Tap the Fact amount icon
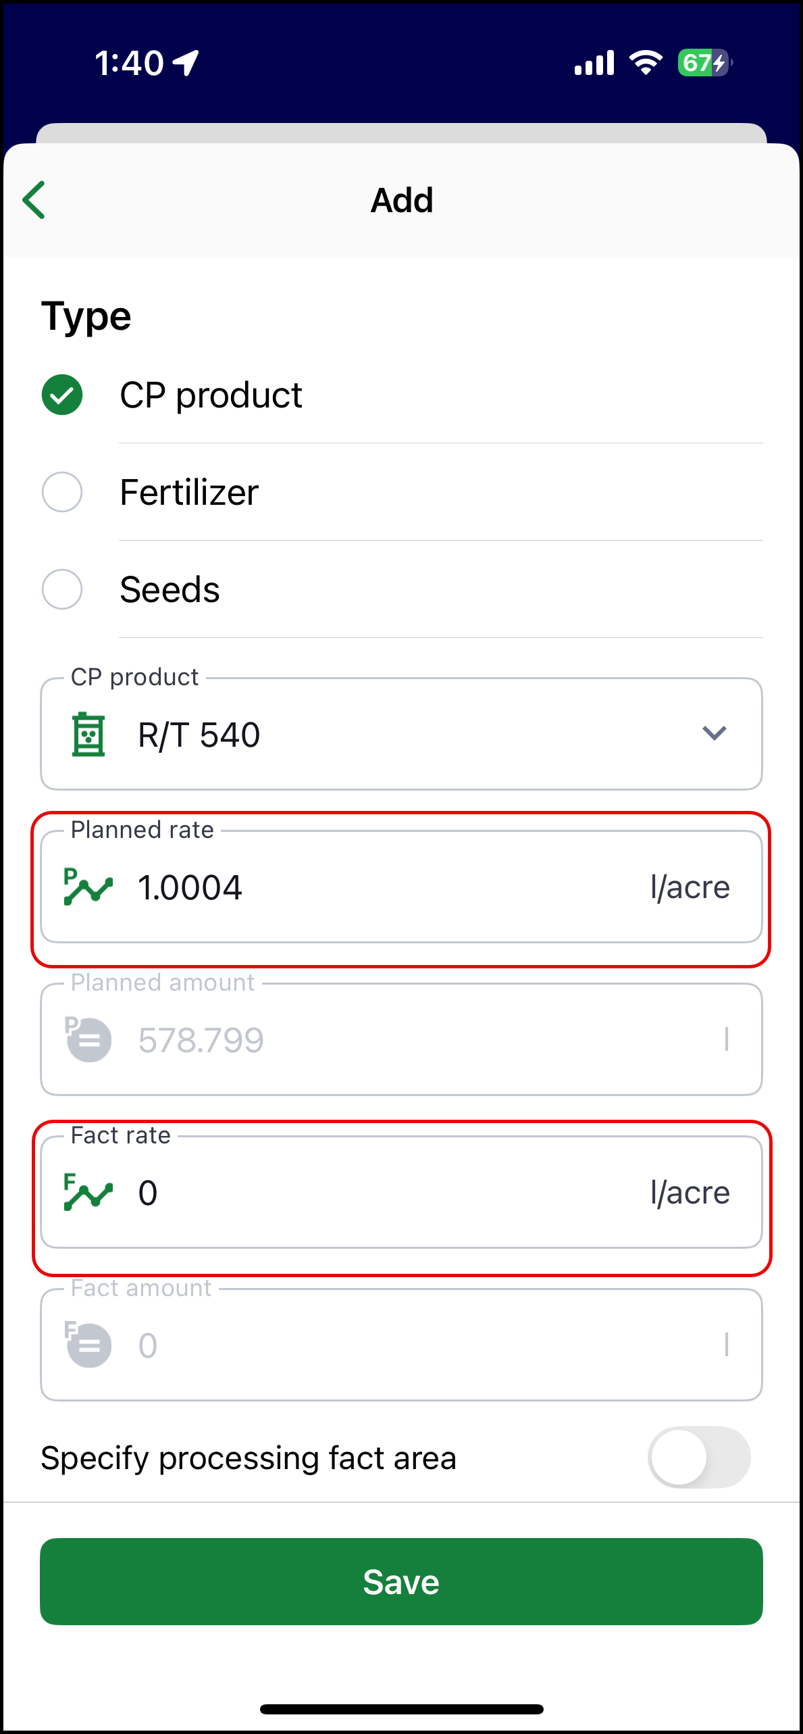Image resolution: width=803 pixels, height=1734 pixels. [88, 1345]
